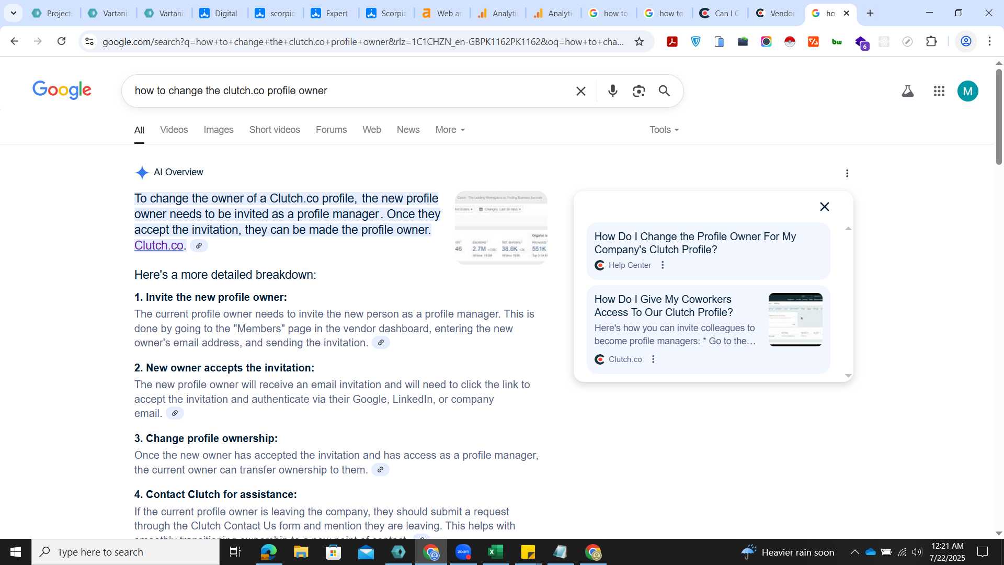1004x565 pixels.
Task: Open Excel from the taskbar
Action: click(x=495, y=552)
